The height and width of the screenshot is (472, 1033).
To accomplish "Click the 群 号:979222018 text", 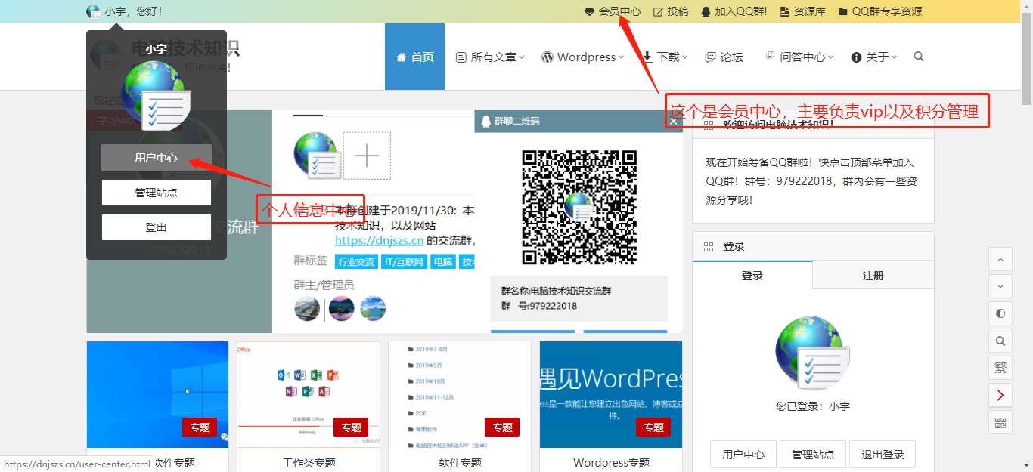I will [x=539, y=306].
